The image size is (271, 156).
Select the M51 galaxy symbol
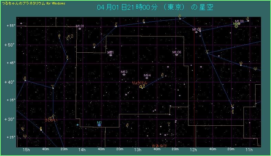coord(111,55)
